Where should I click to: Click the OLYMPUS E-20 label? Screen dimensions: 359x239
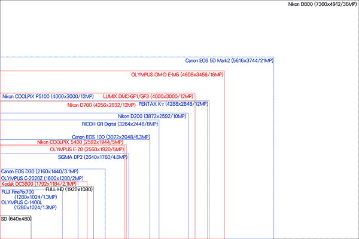click(x=87, y=149)
